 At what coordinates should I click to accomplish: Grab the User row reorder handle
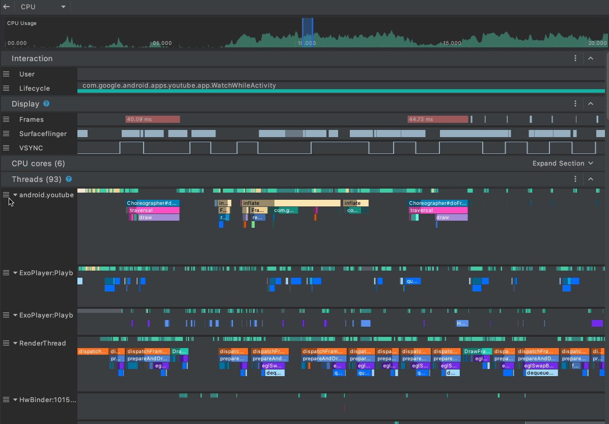[x=6, y=74]
